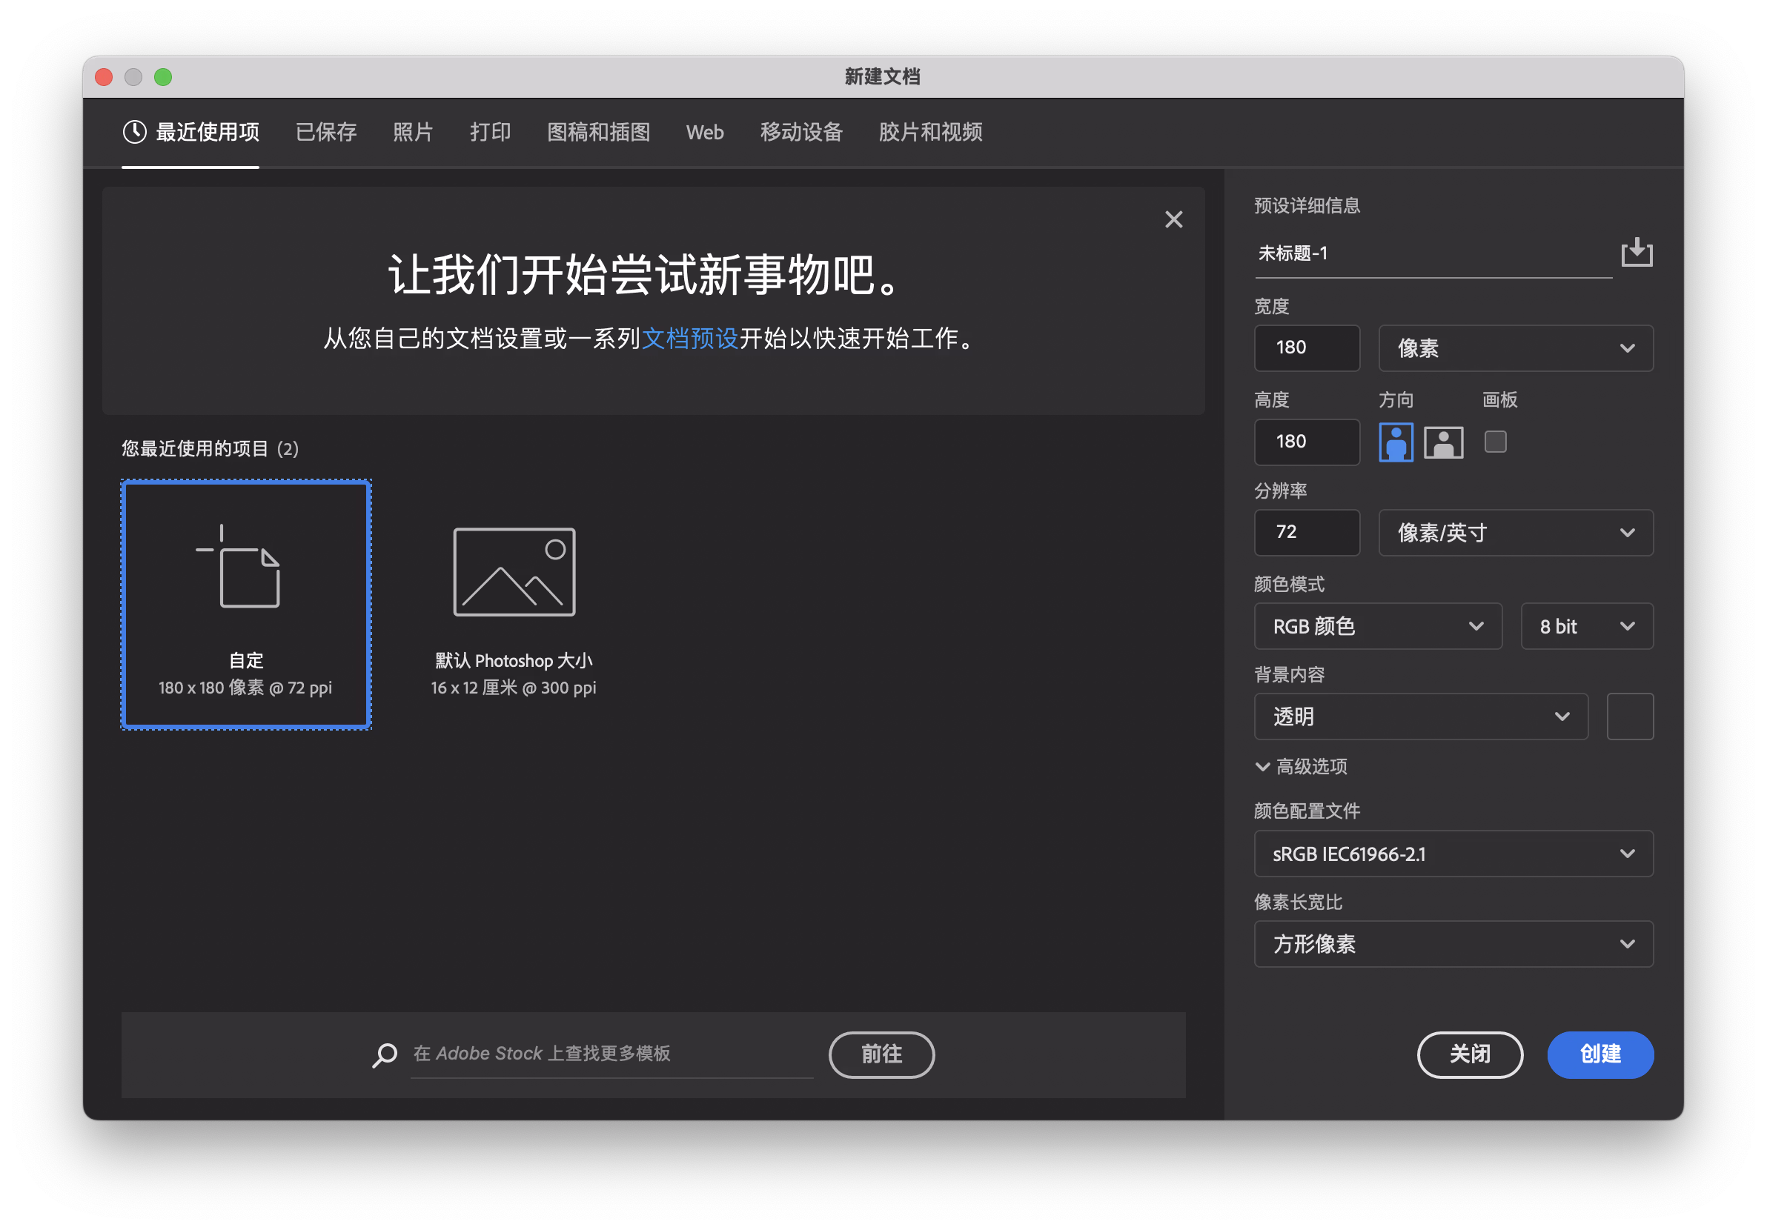Select landscape orientation icon
Image resolution: width=1767 pixels, height=1230 pixels.
click(x=1443, y=442)
